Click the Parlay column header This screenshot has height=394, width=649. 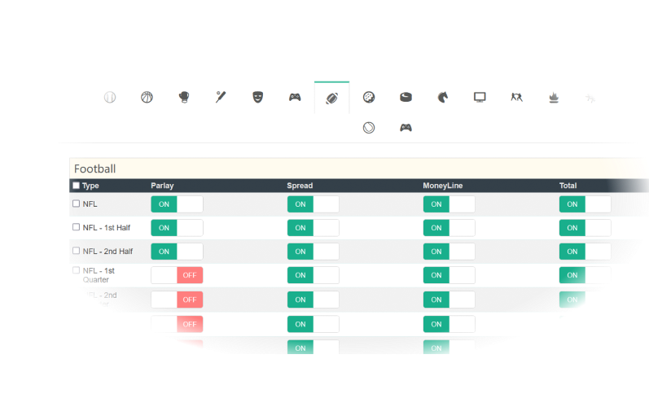pyautogui.click(x=162, y=186)
